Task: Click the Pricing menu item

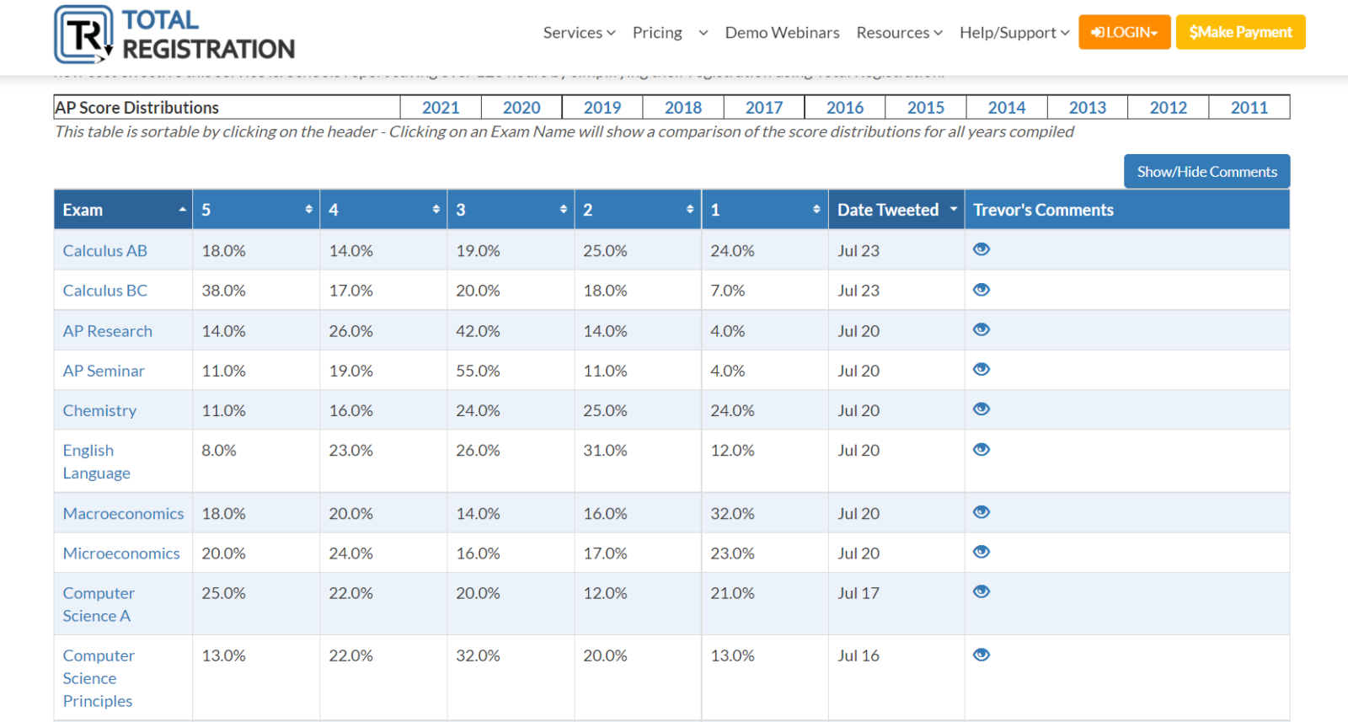Action: (657, 33)
